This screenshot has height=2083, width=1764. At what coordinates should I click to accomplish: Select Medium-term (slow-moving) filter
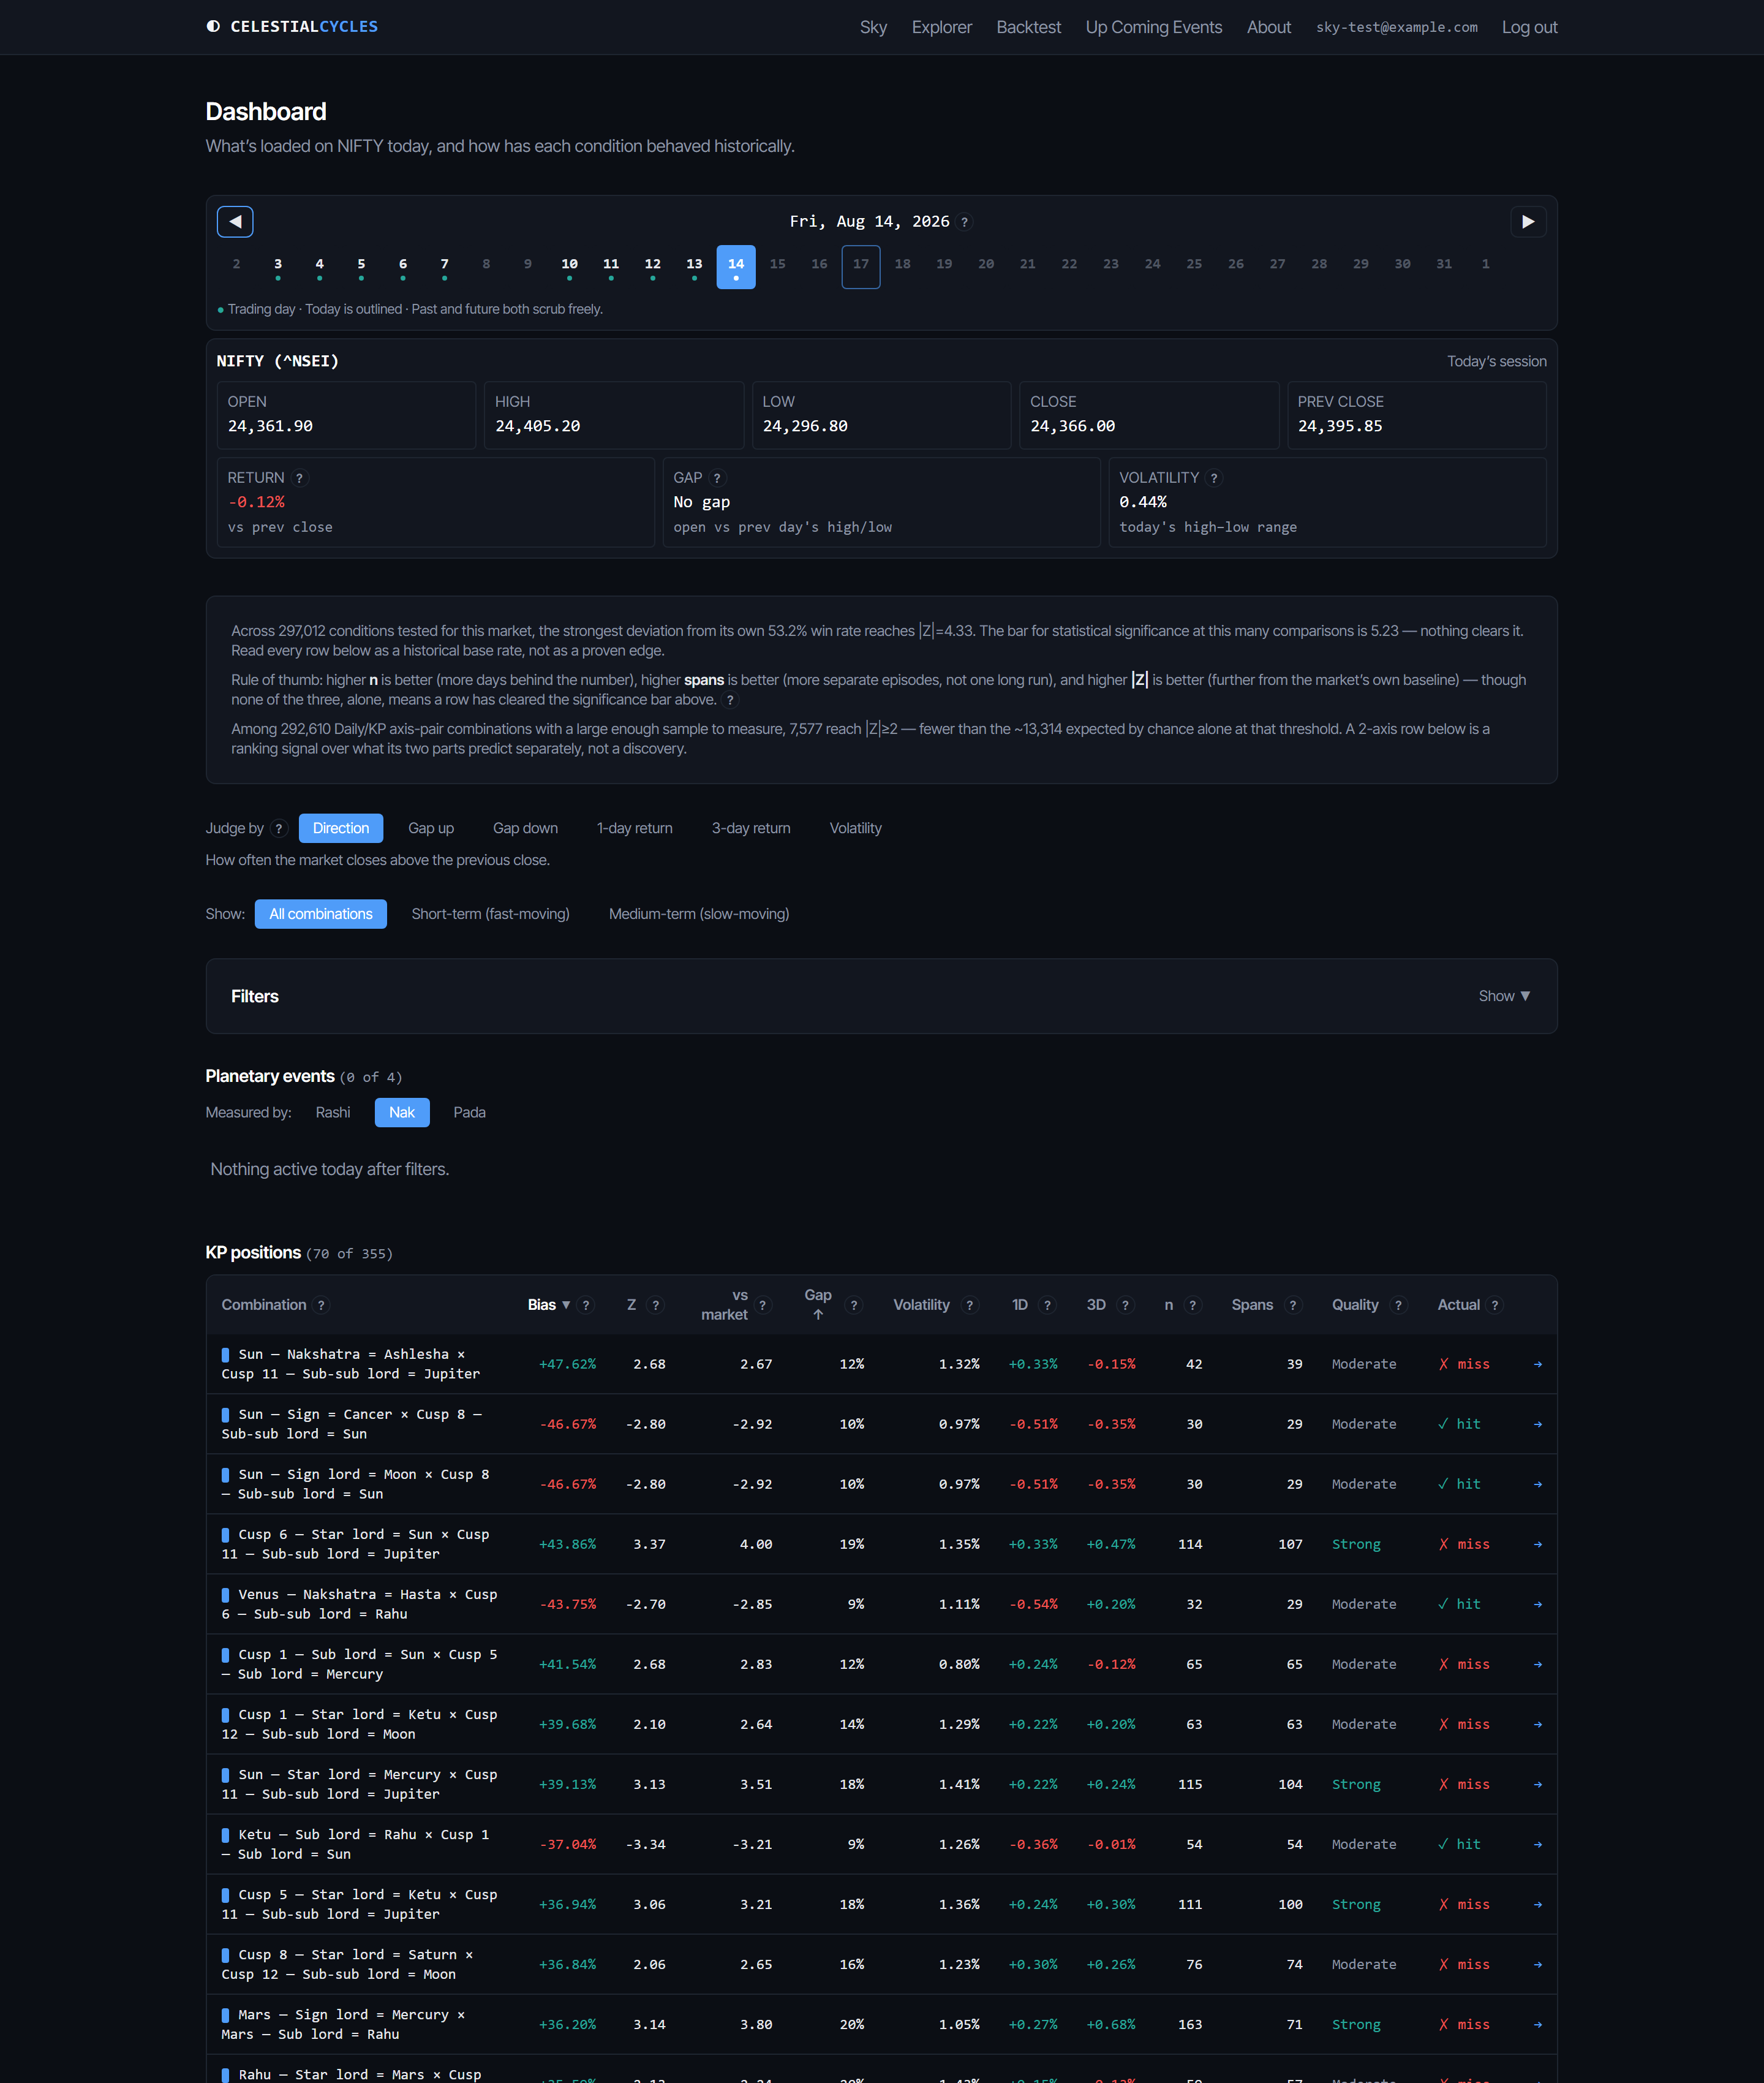(699, 914)
